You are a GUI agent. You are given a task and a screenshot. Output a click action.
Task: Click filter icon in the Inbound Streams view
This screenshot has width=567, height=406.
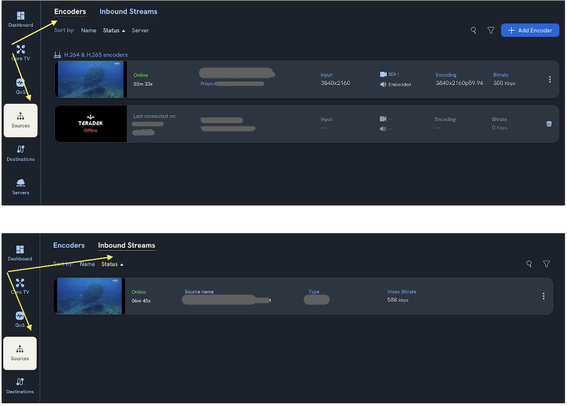coord(546,264)
